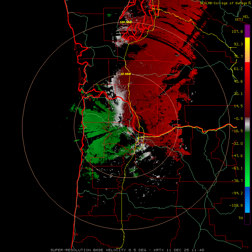This screenshot has width=252, height=252.
Task: Click the NEXLAB-College of DuPage watermark text
Action: pyautogui.click(x=225, y=3)
